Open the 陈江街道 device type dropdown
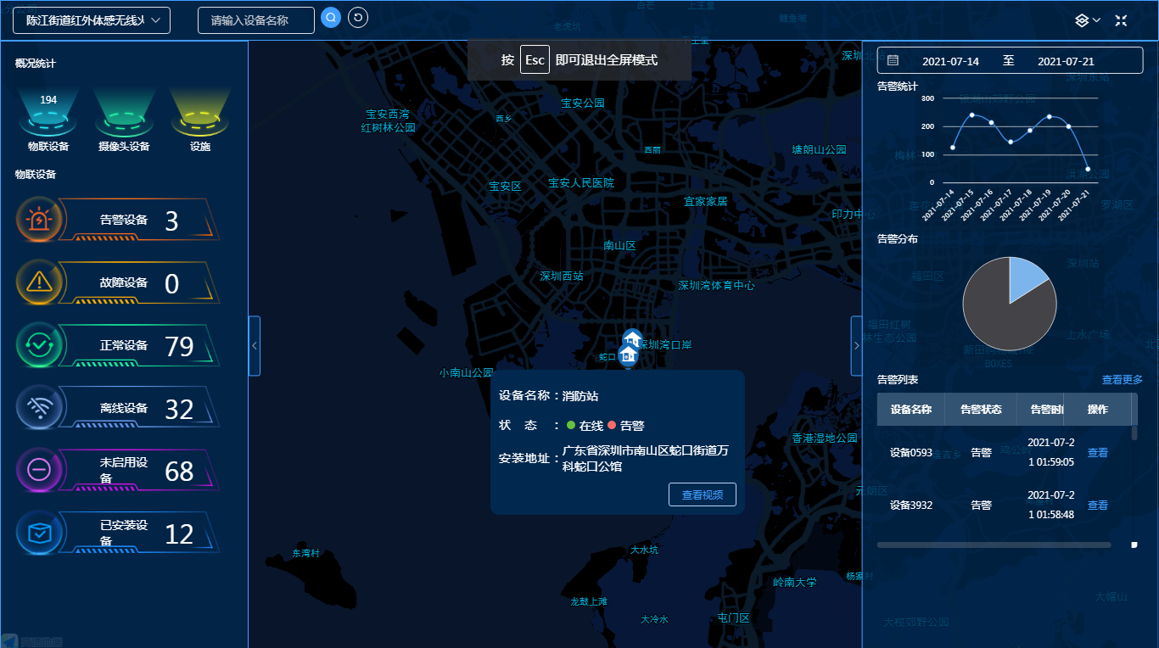The height and width of the screenshot is (648, 1159). pos(92,20)
